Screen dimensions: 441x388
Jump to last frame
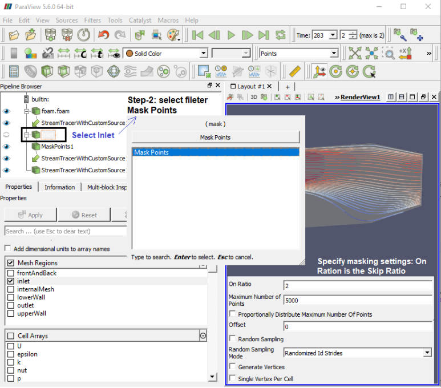[x=264, y=35]
